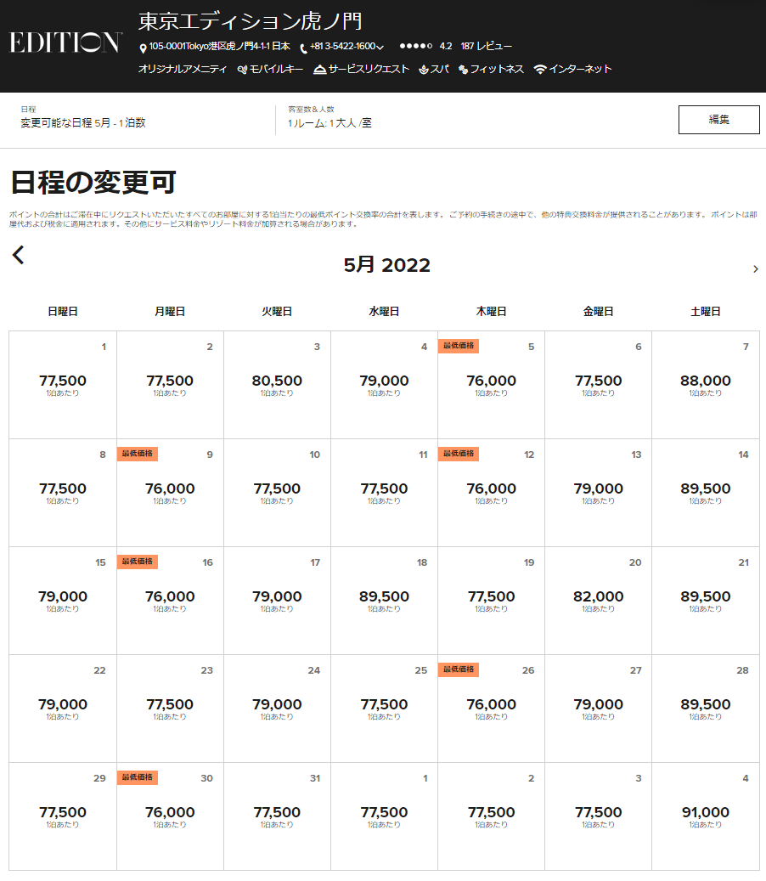This screenshot has width=766, height=881.
Task: Click the phone handset icon
Action: [303, 48]
